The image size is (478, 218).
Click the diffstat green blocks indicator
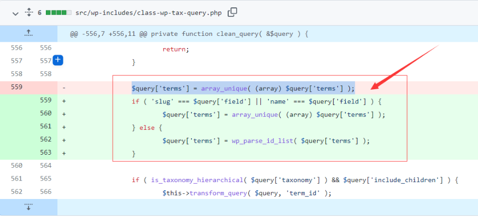[58, 13]
